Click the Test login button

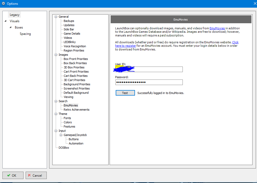point(125,93)
